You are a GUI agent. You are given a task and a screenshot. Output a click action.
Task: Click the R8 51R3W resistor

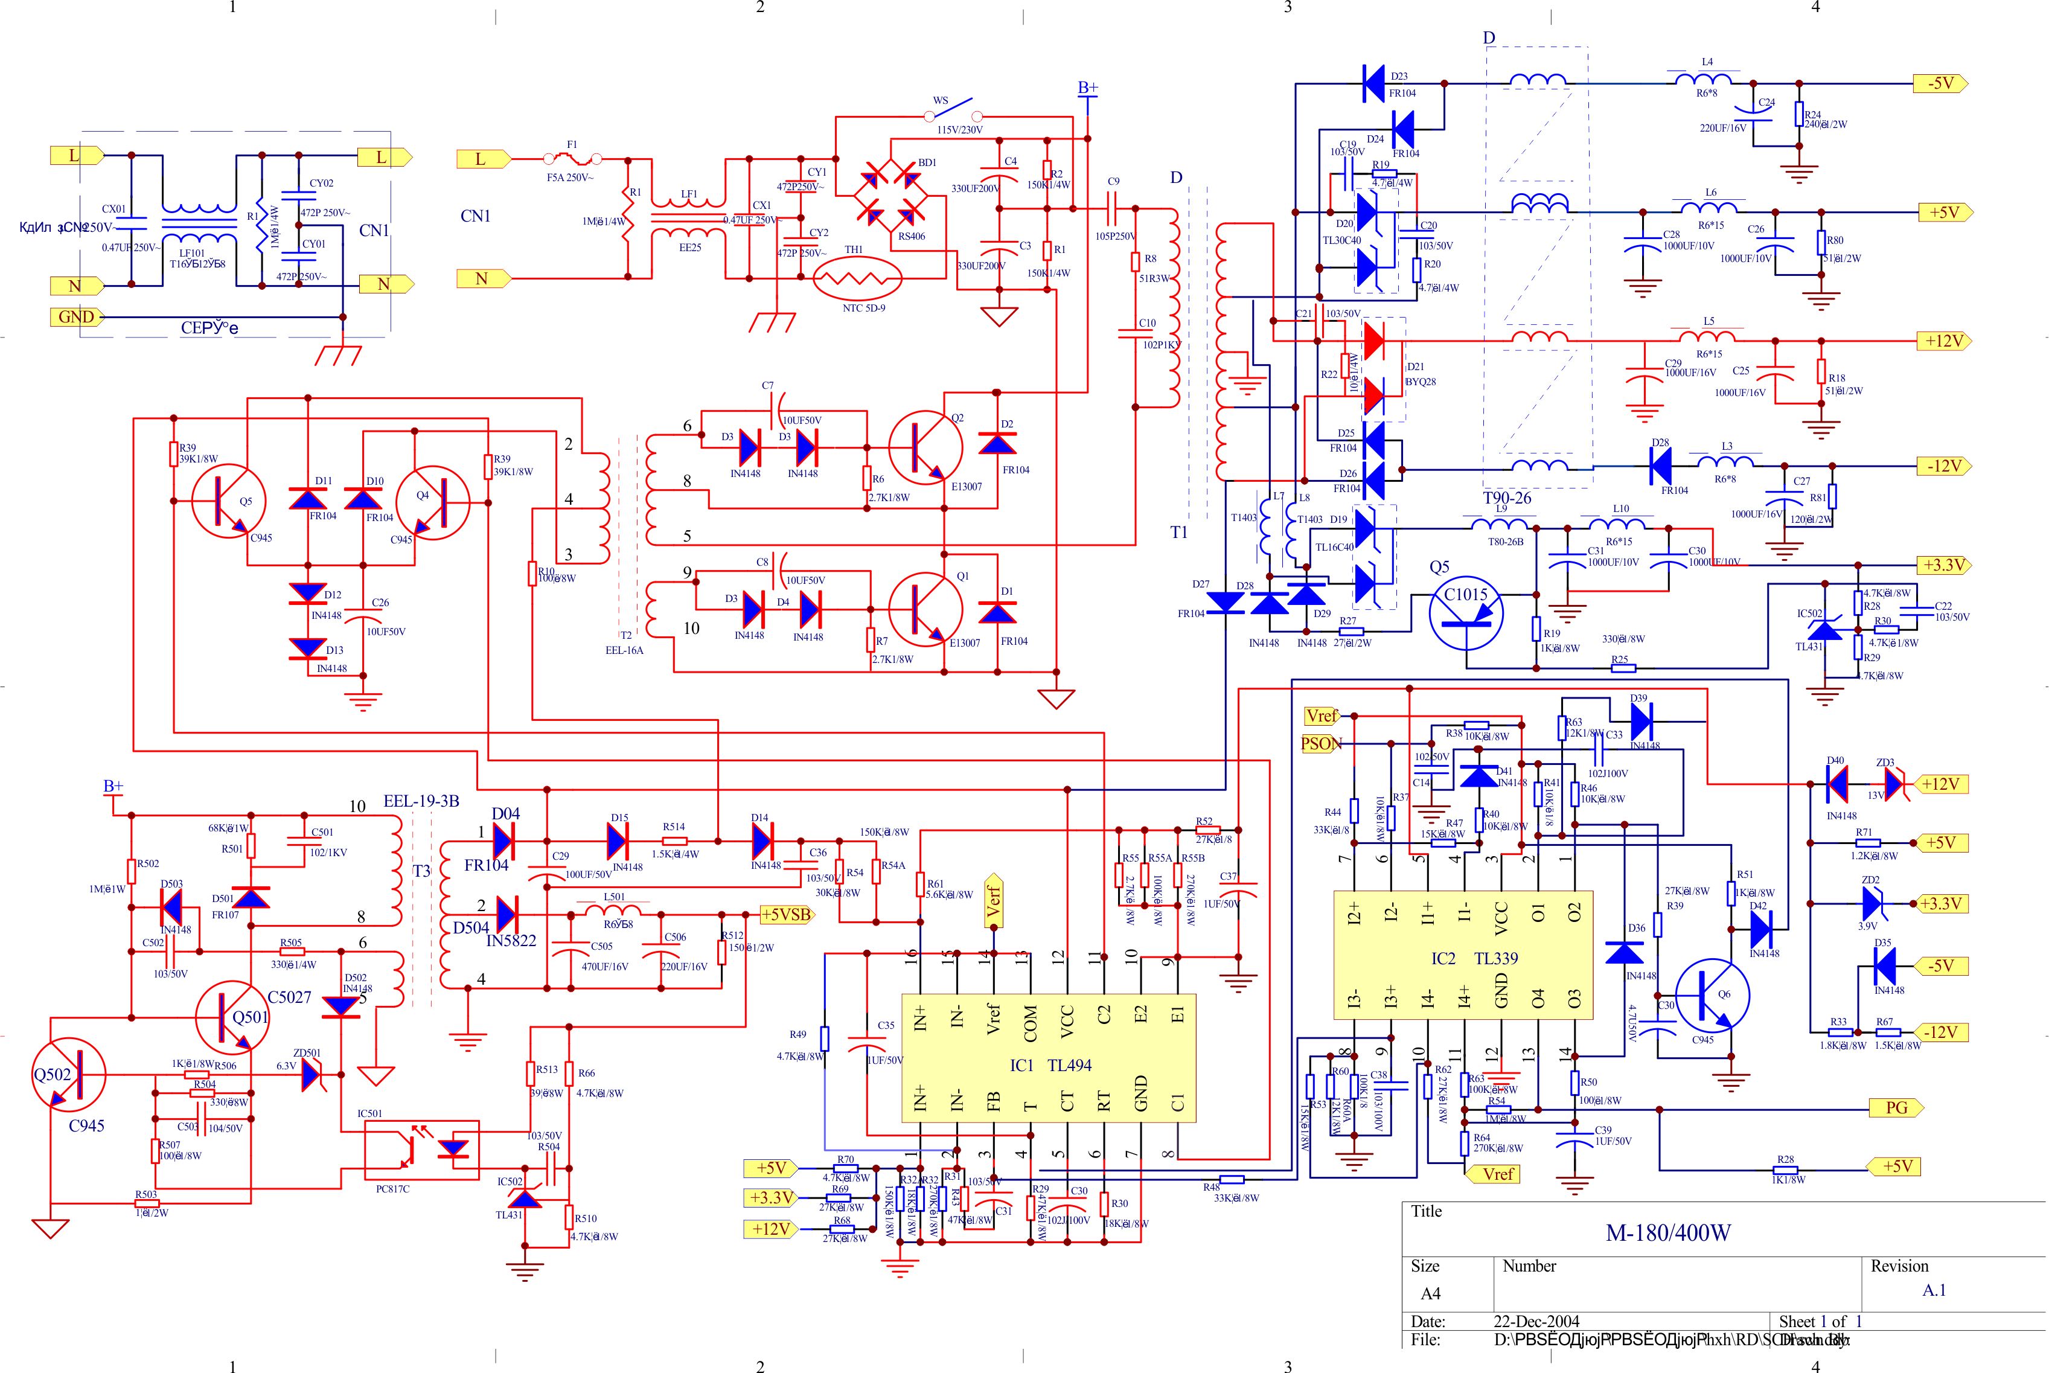click(1135, 261)
